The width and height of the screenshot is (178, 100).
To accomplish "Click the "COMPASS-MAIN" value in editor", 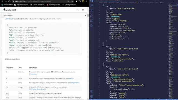I will [x=116, y=15].
